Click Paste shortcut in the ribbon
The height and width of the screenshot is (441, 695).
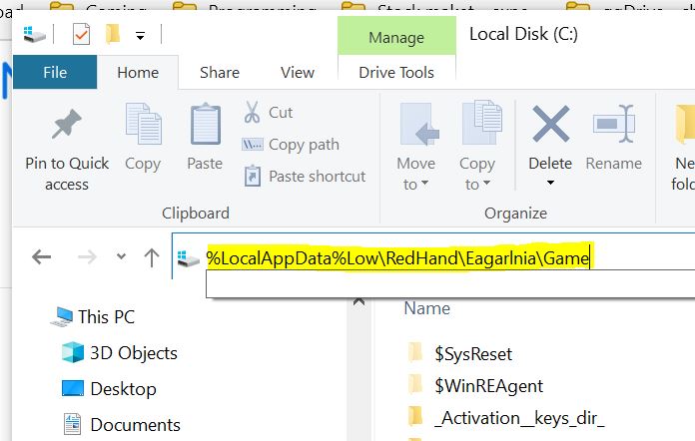pyautogui.click(x=305, y=177)
